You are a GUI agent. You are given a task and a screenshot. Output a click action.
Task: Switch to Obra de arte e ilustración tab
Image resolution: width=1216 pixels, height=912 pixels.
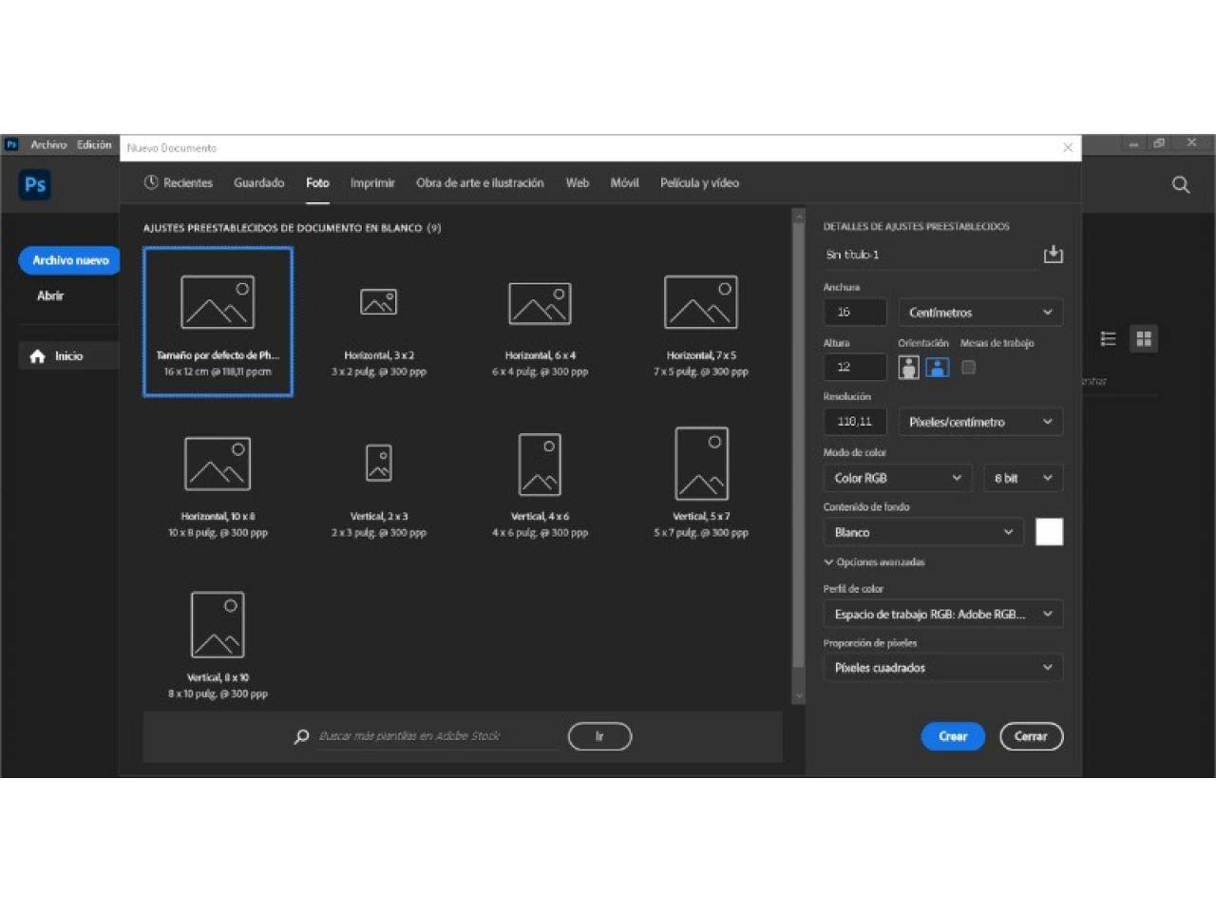point(480,182)
